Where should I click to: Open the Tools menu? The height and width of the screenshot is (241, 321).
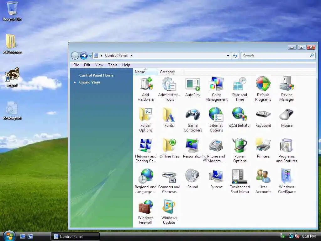(x=113, y=65)
